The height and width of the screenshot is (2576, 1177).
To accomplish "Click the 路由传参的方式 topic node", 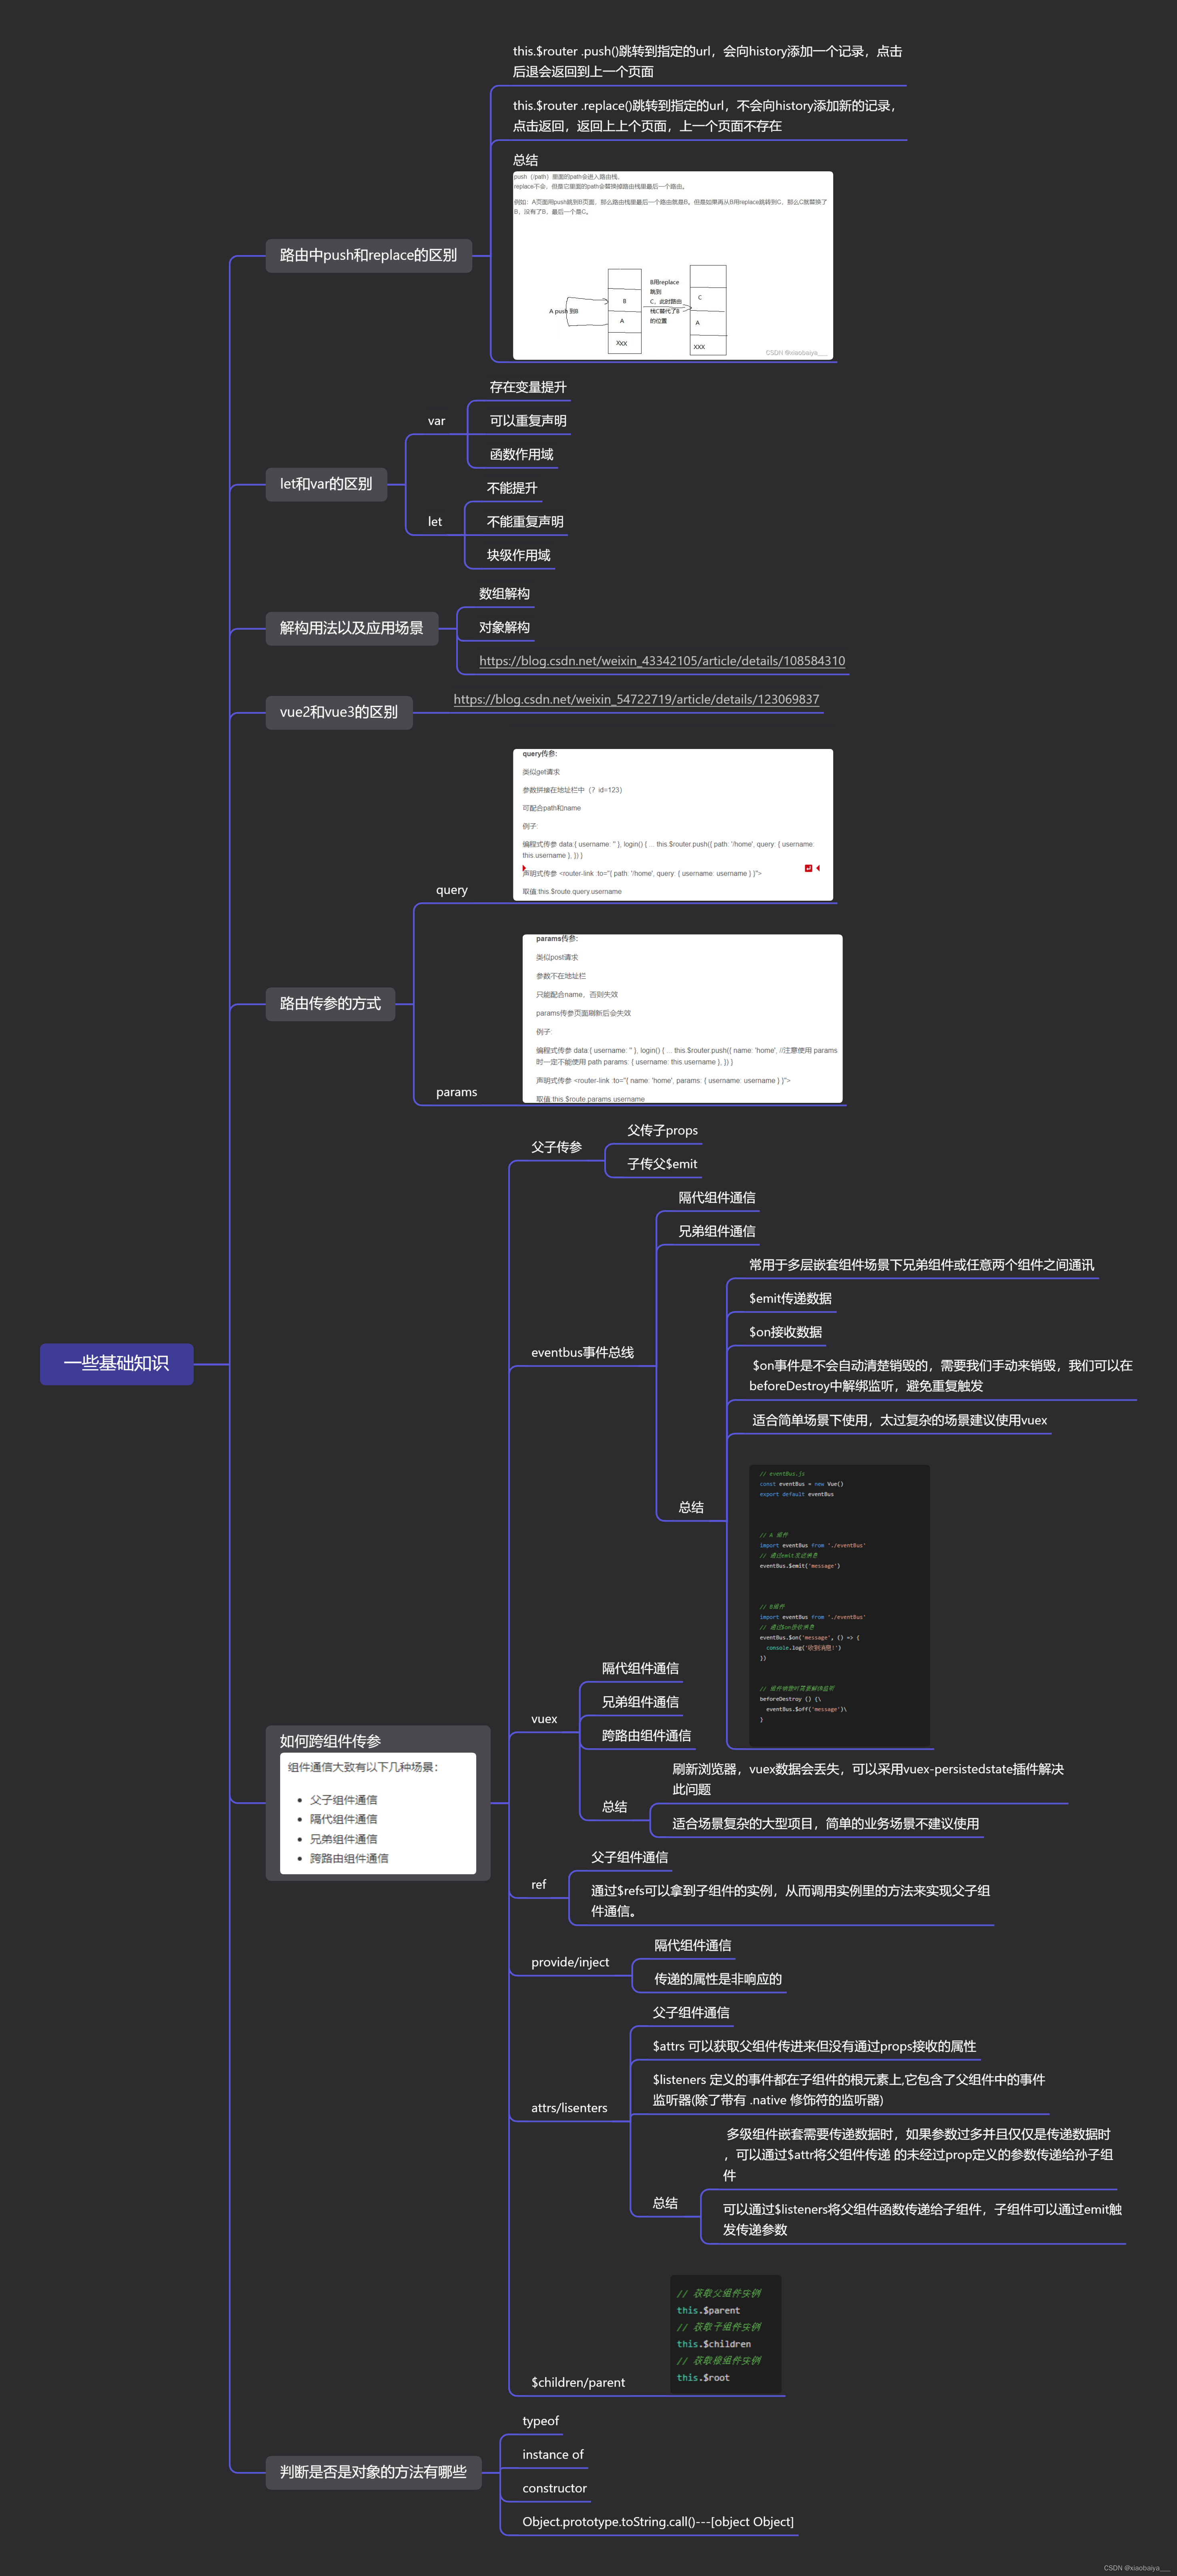I will coord(330,1003).
